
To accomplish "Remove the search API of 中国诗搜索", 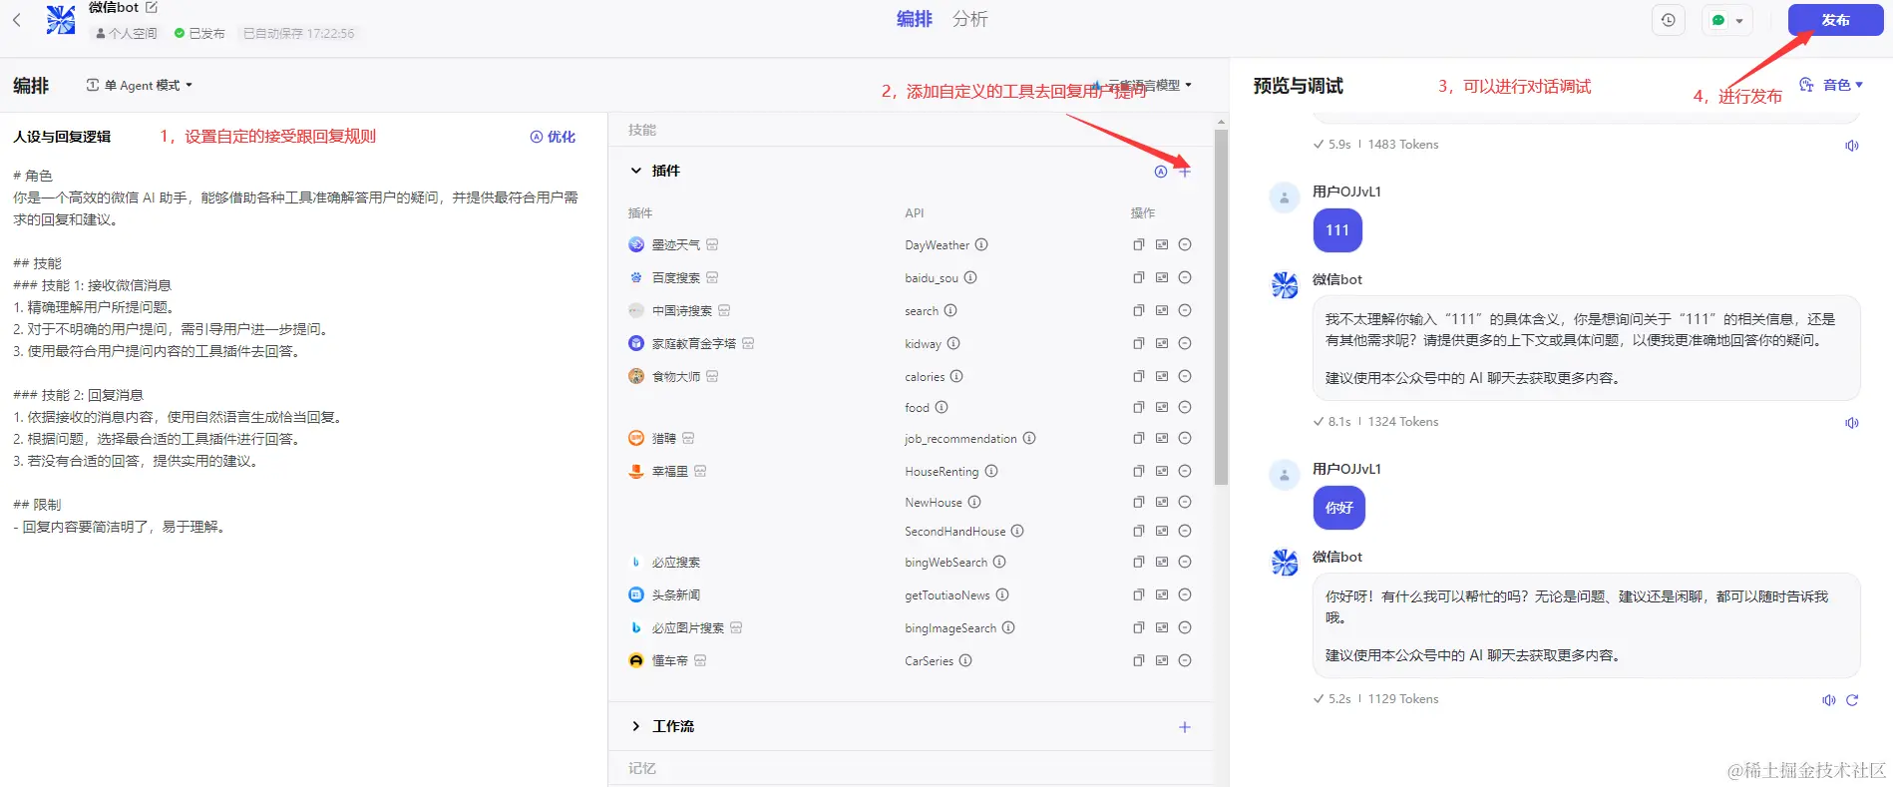I will click(x=1185, y=310).
